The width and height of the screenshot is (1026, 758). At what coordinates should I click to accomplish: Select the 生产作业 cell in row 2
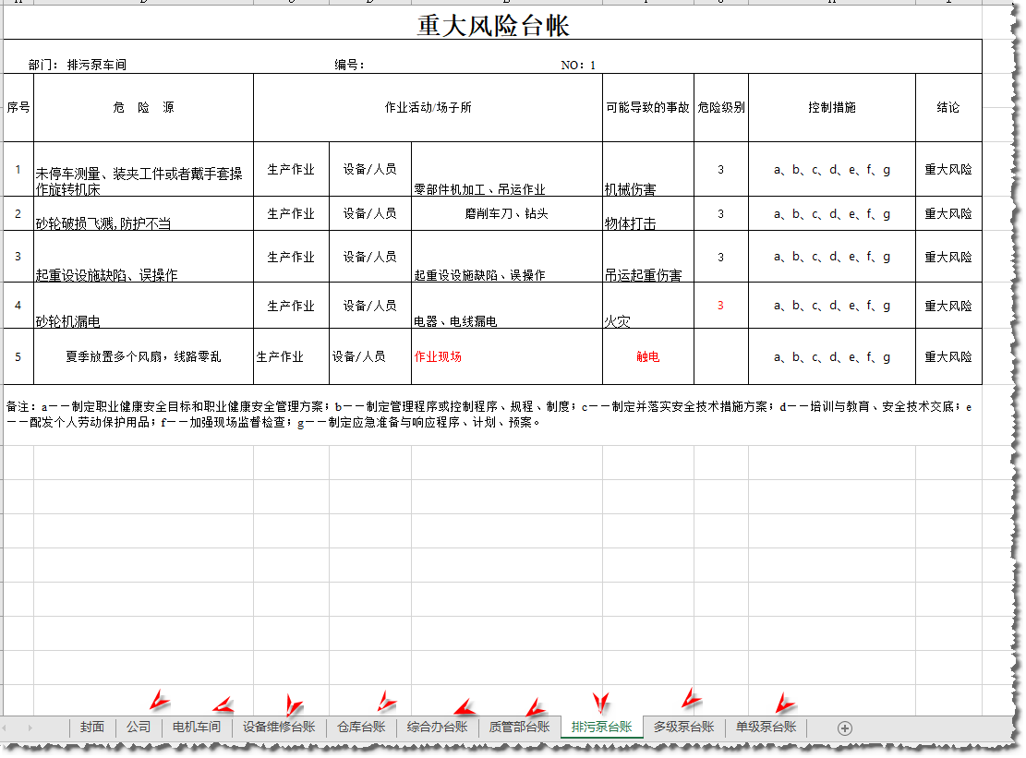click(291, 214)
